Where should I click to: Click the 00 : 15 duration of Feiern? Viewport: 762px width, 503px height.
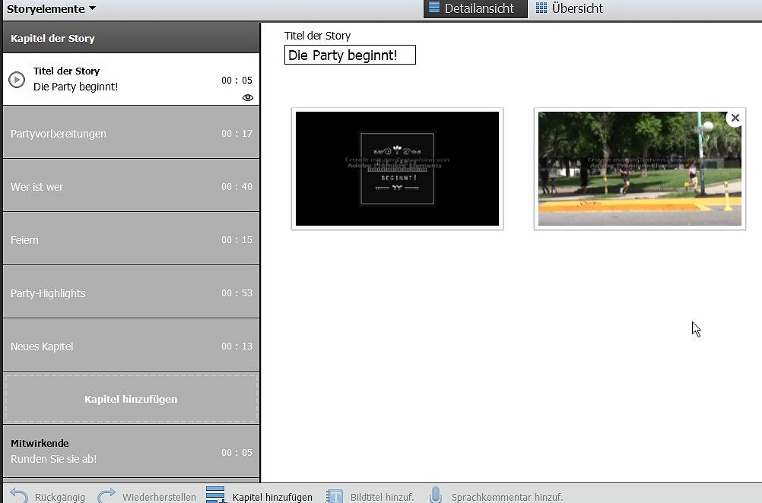(x=237, y=239)
